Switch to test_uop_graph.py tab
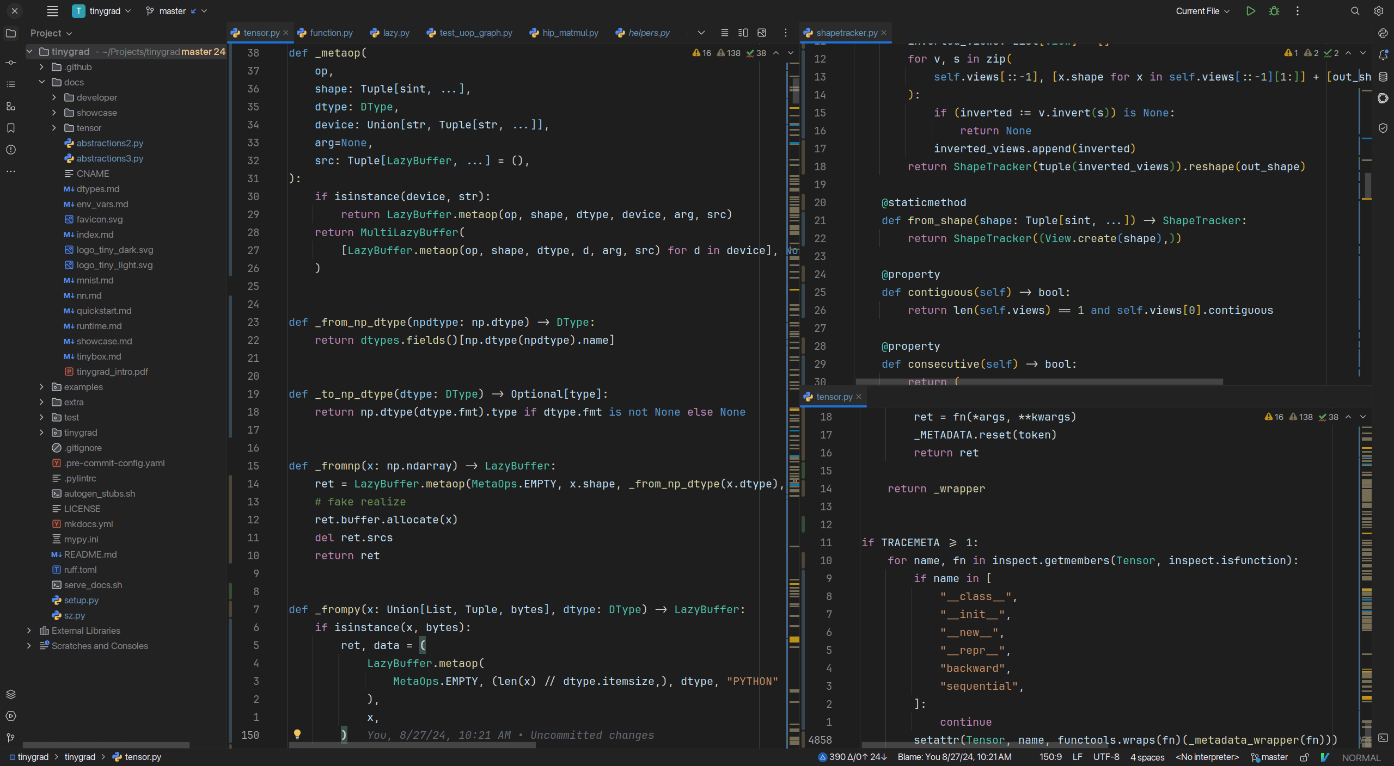Image resolution: width=1394 pixels, height=766 pixels. (x=470, y=33)
